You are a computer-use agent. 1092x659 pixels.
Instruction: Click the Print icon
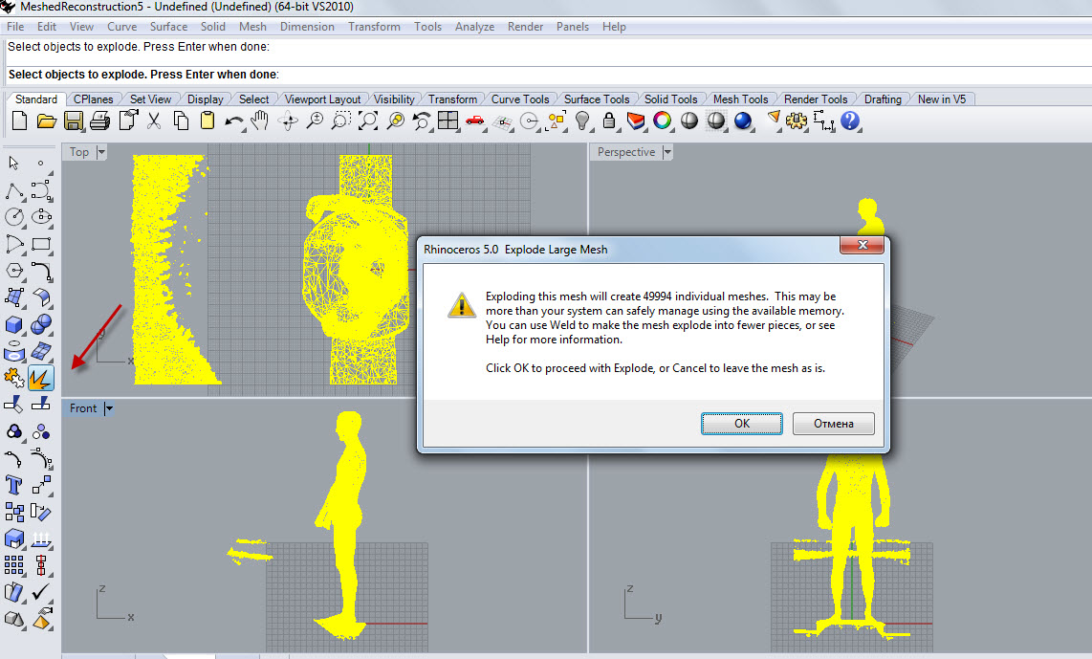click(99, 121)
